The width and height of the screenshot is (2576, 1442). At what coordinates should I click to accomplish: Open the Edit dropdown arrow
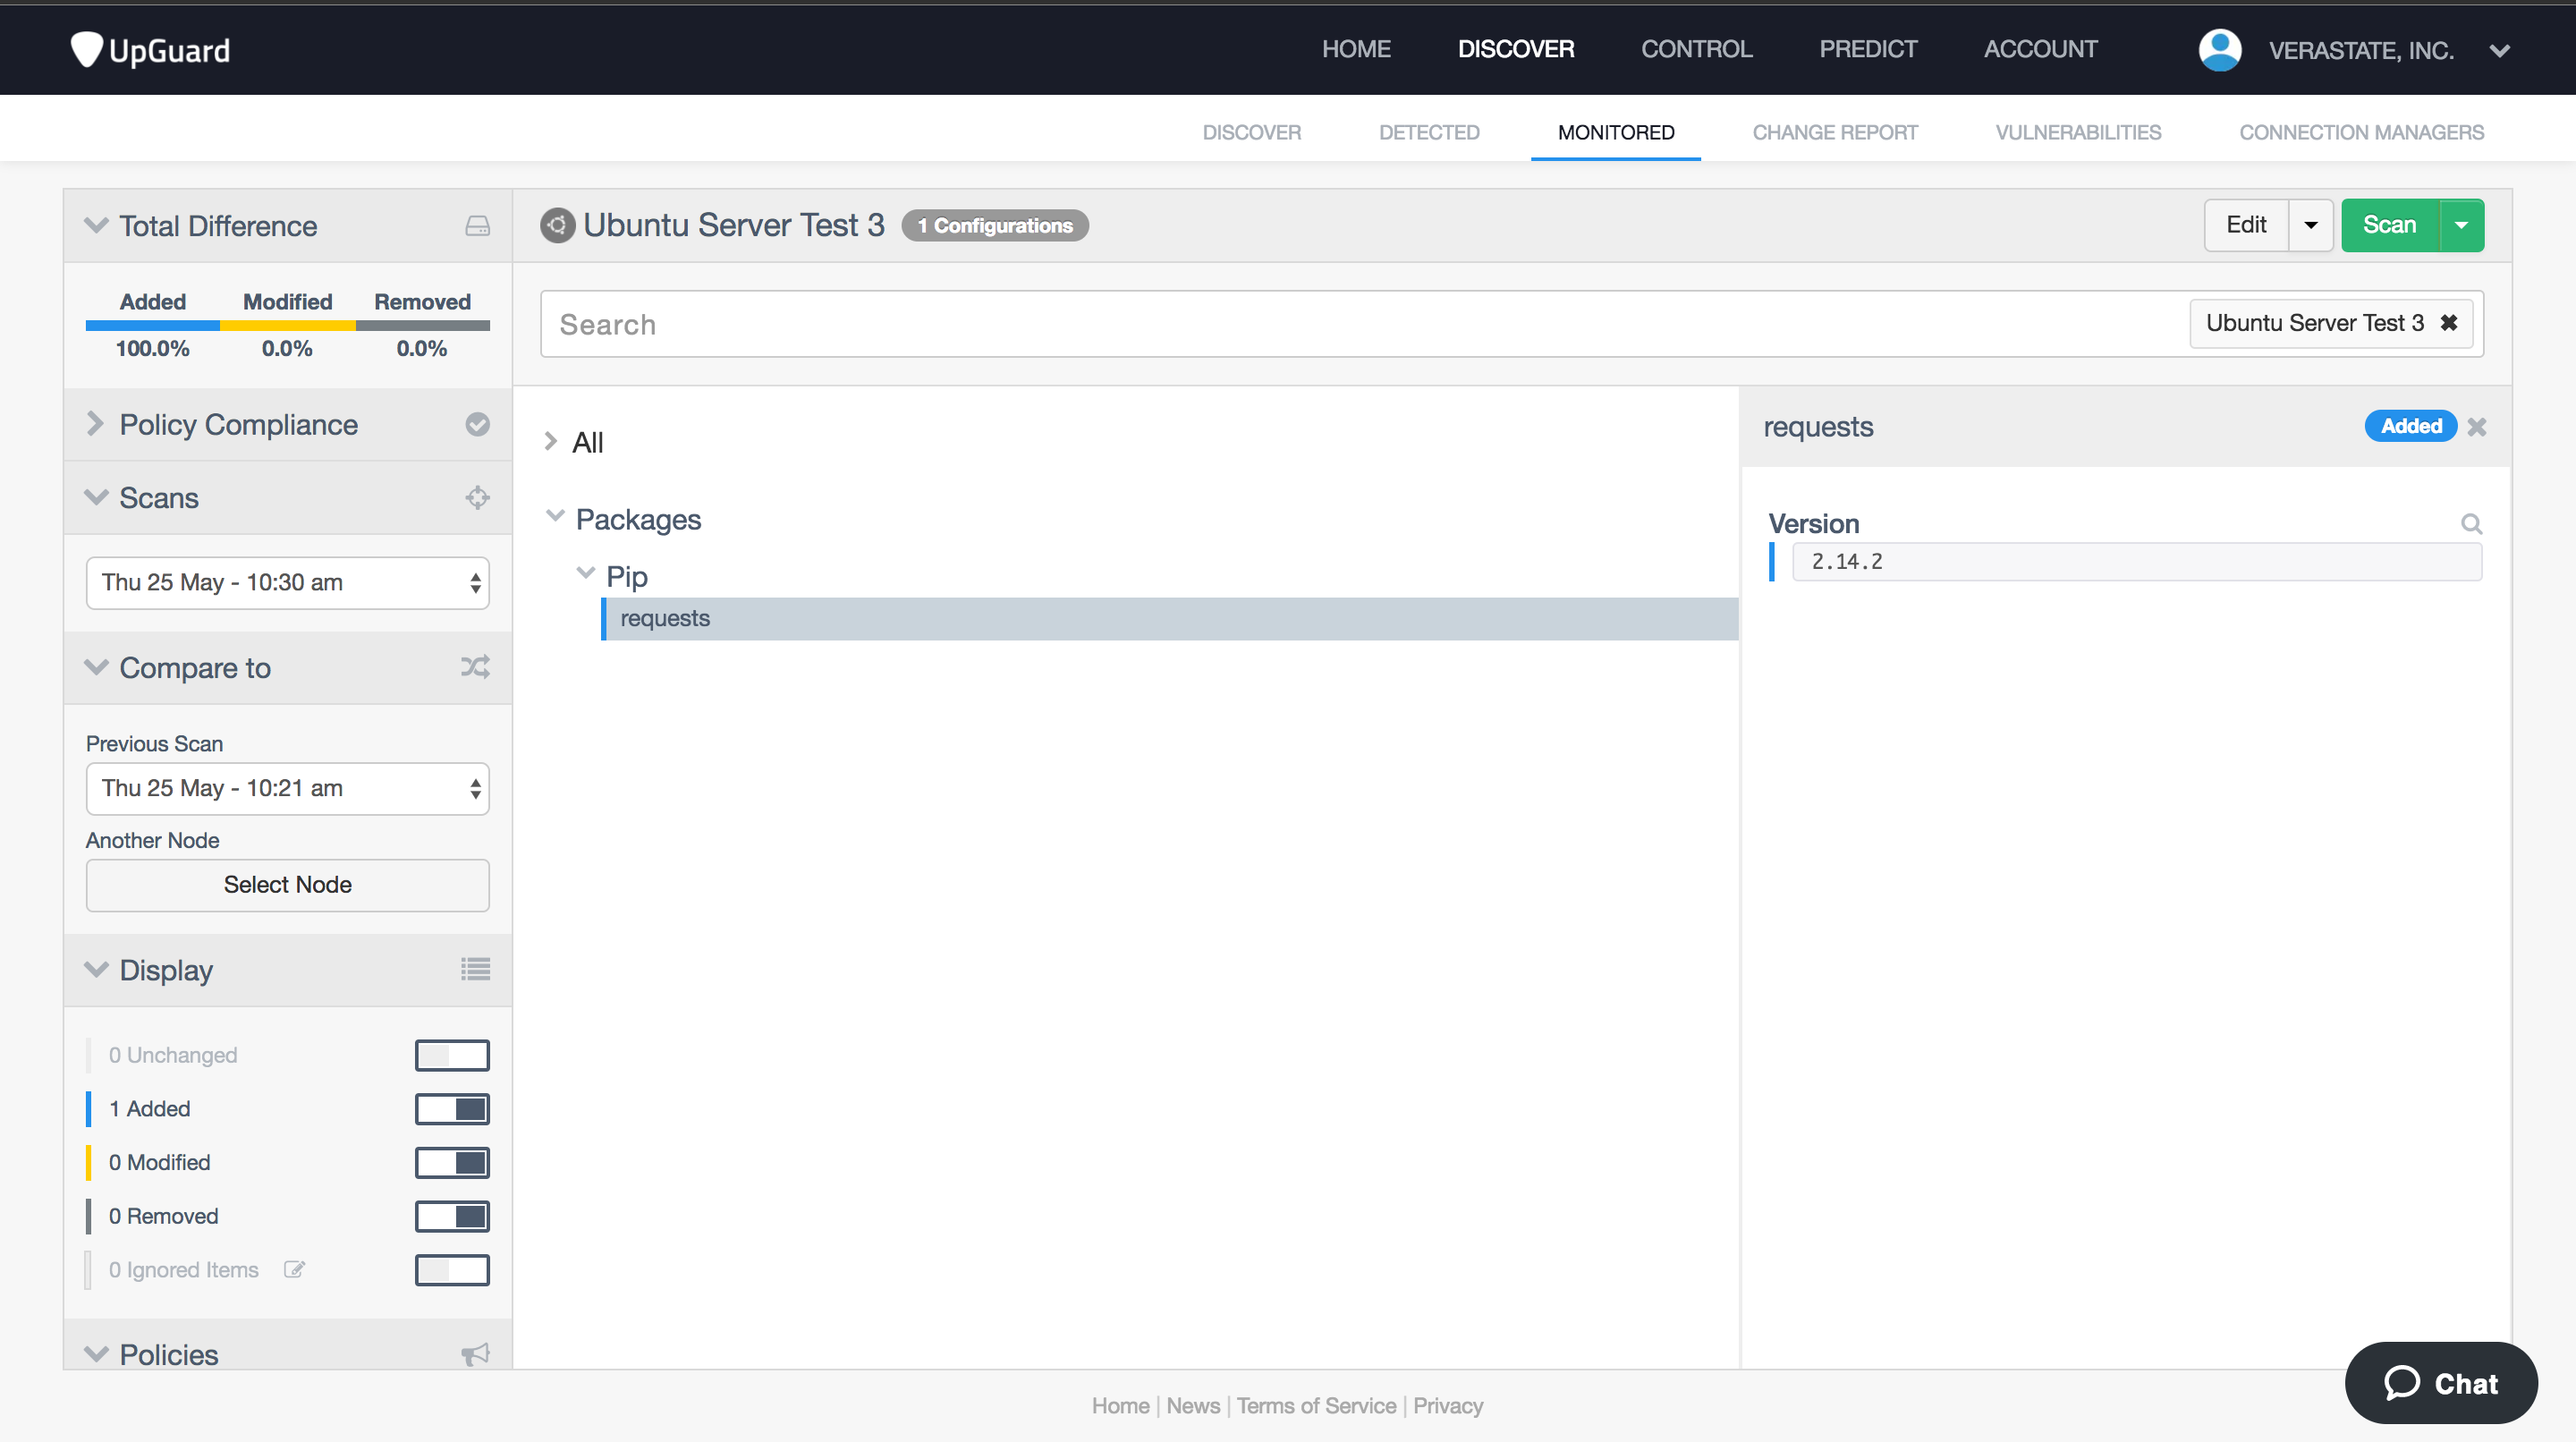pos(2310,225)
